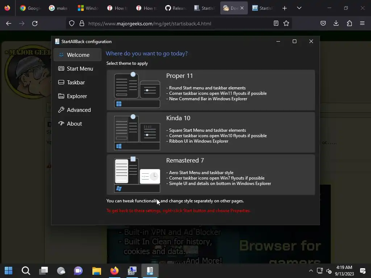
Task: Click the Kinda 10 title text
Action: click(178, 118)
